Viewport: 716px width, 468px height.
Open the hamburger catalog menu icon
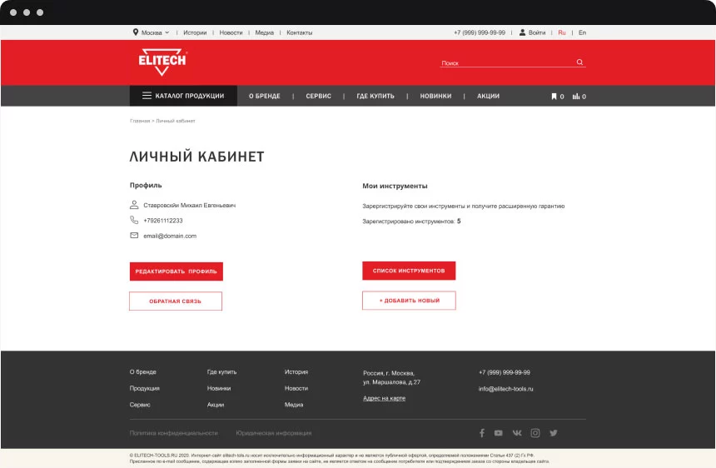point(147,96)
